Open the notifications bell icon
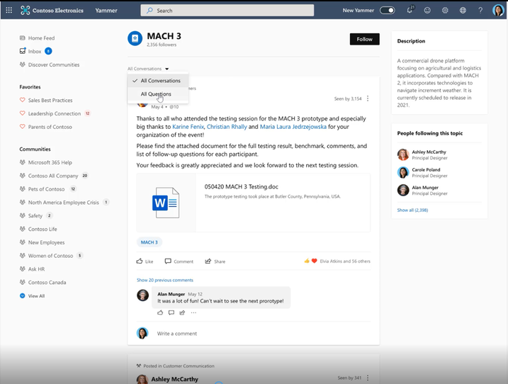This screenshot has width=508, height=384. coord(410,10)
